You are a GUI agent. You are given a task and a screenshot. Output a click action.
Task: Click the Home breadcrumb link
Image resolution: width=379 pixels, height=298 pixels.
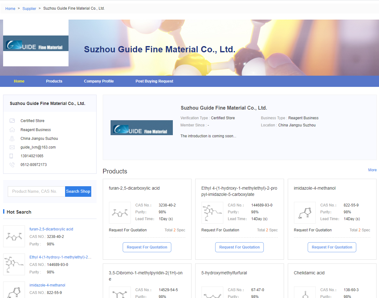point(10,8)
